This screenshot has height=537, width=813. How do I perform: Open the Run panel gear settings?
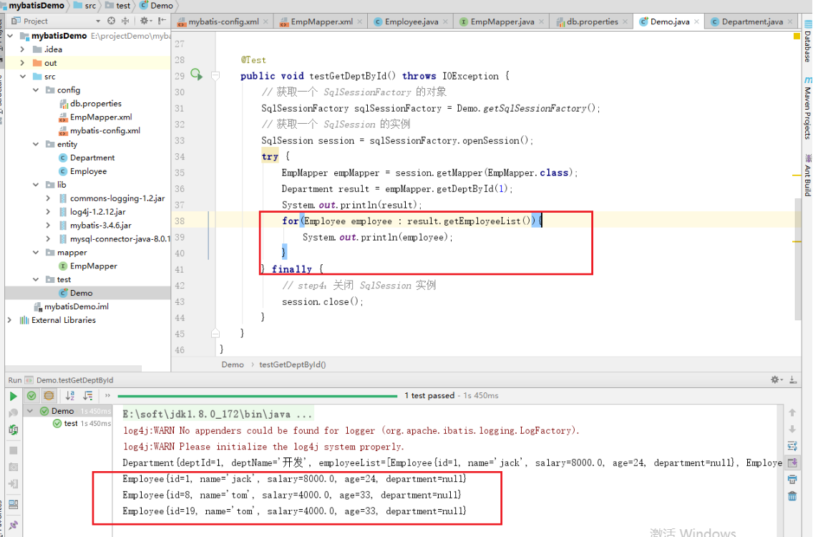pyautogui.click(x=776, y=379)
